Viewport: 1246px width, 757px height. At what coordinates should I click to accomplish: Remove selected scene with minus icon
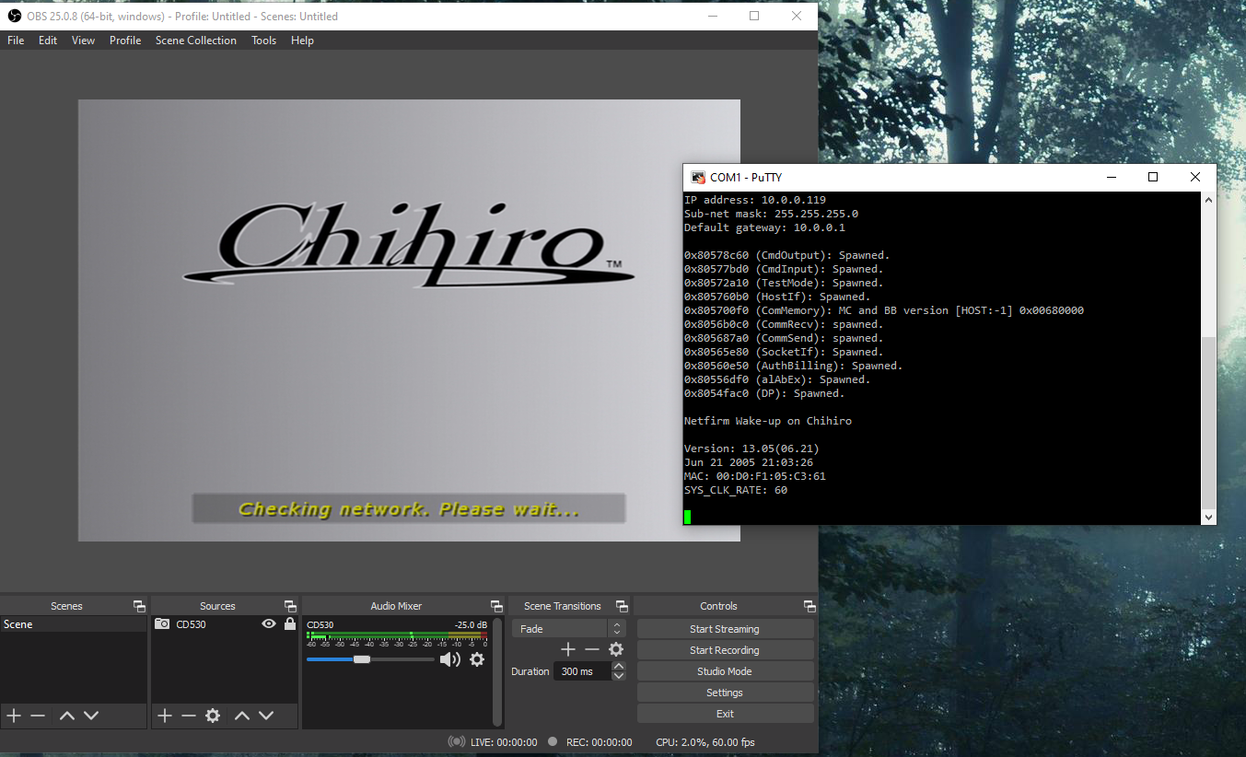[x=38, y=716]
